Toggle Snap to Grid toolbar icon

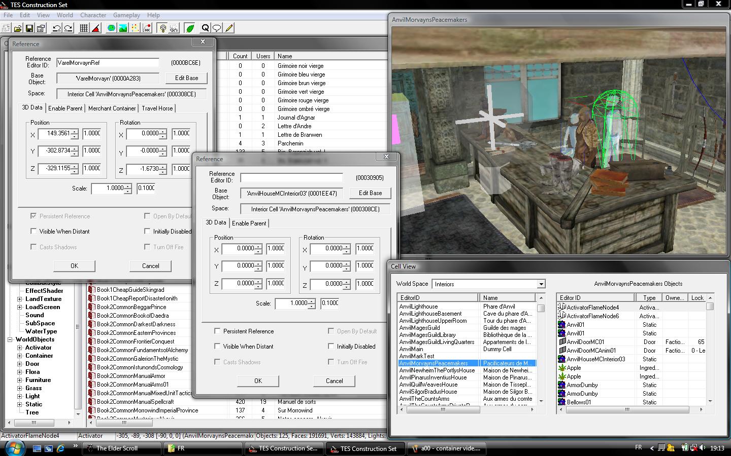click(x=84, y=28)
